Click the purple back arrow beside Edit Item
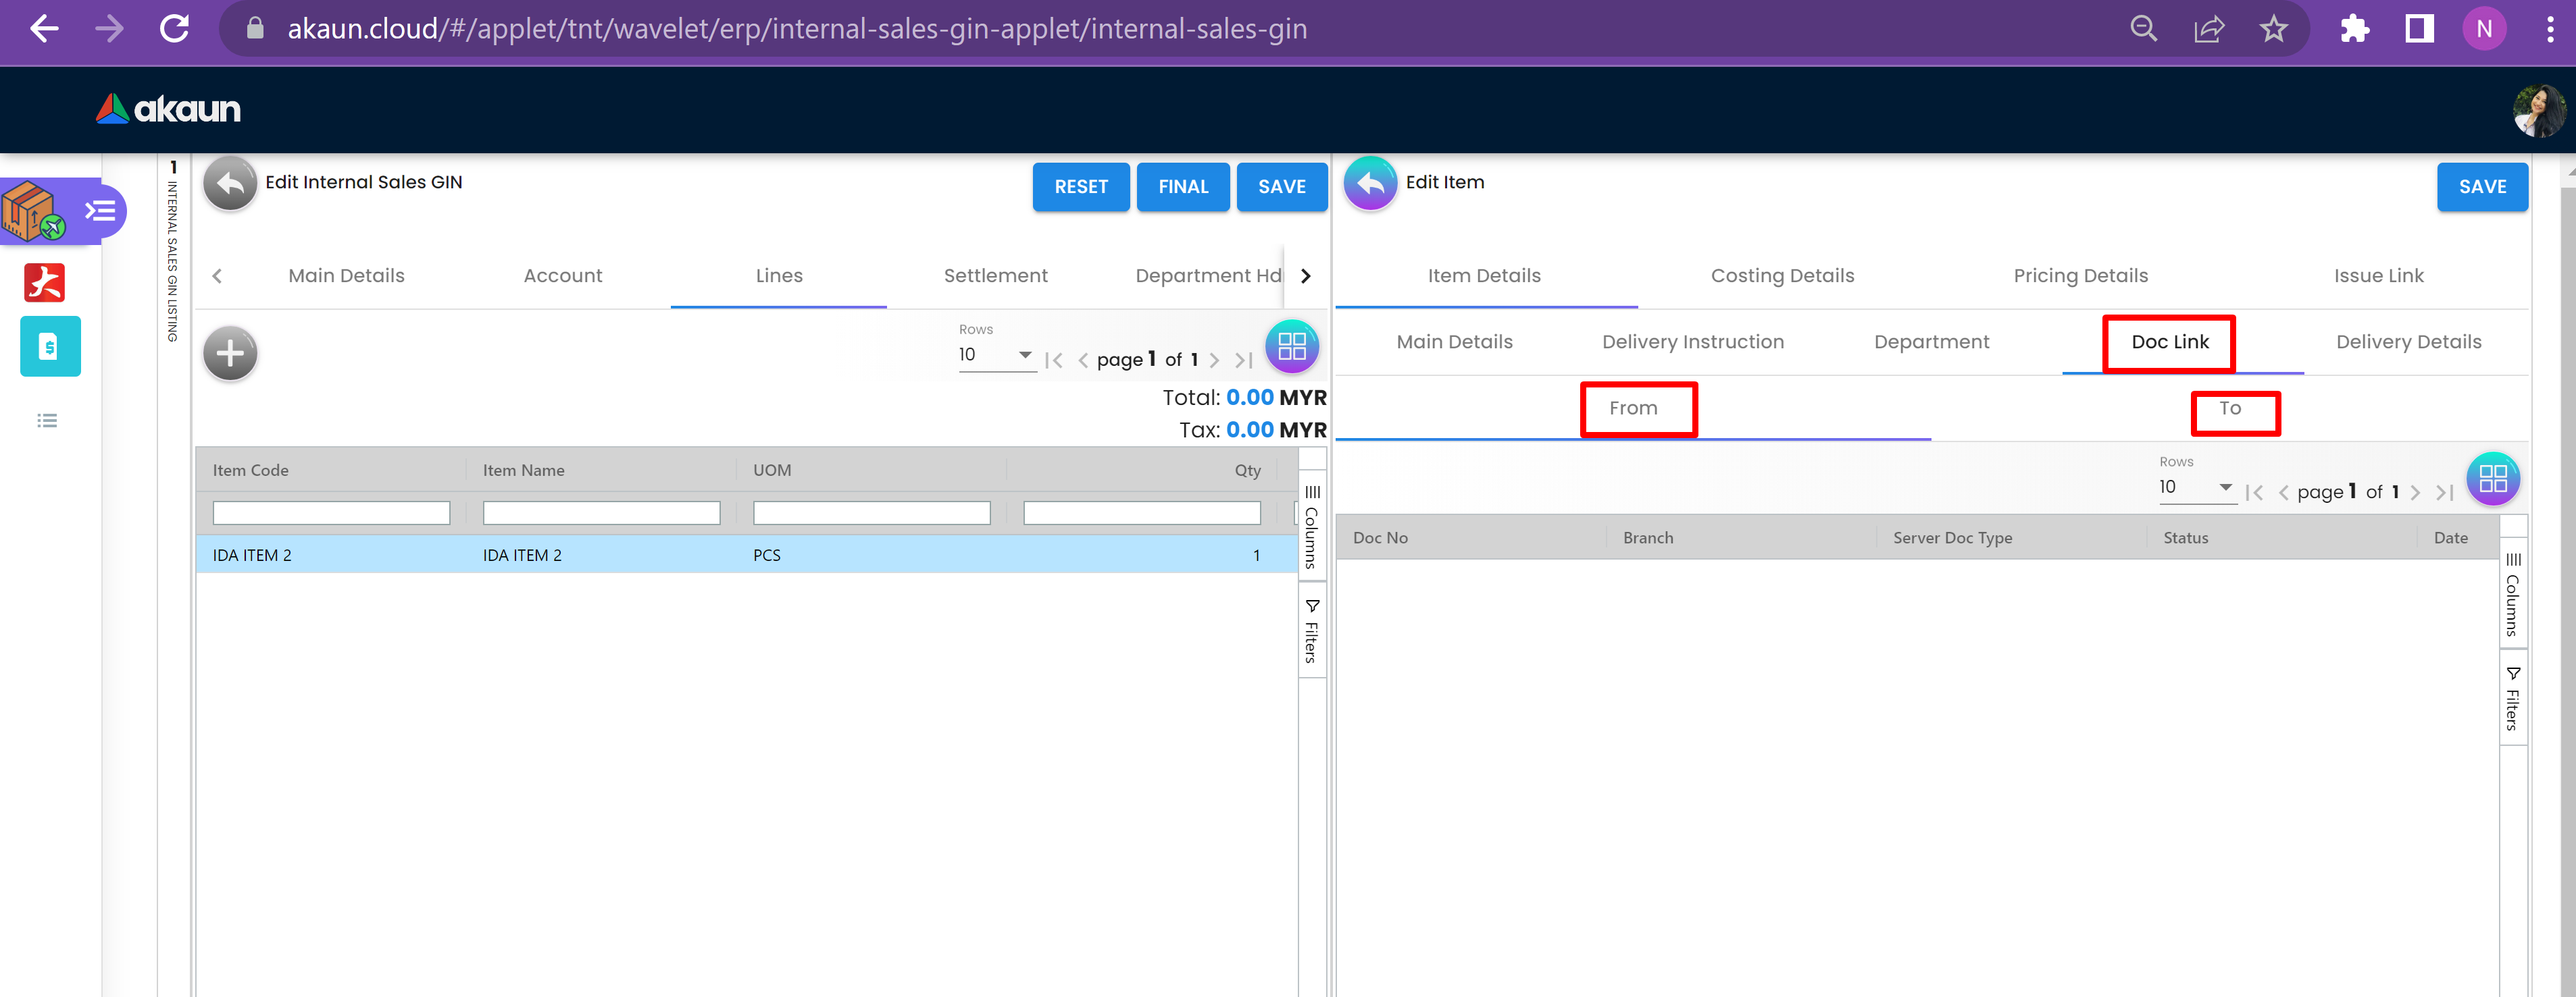The image size is (2576, 997). coord(1369,184)
